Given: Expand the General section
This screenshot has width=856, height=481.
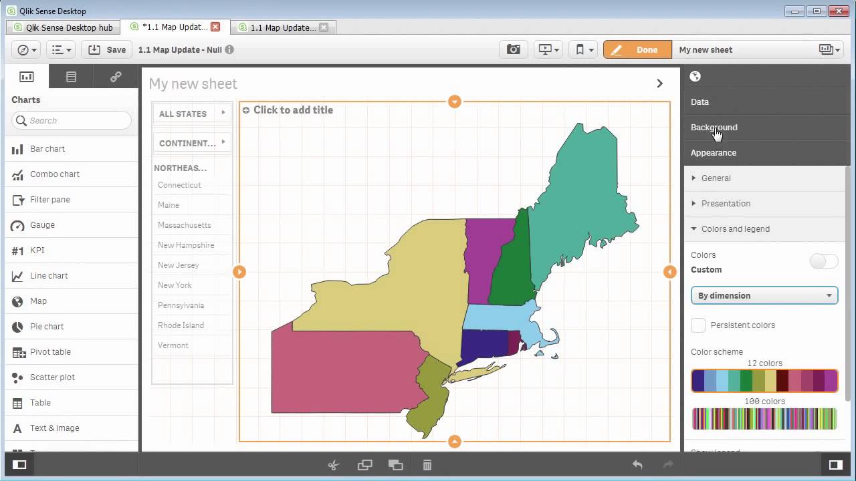Looking at the screenshot, I should click(x=764, y=178).
